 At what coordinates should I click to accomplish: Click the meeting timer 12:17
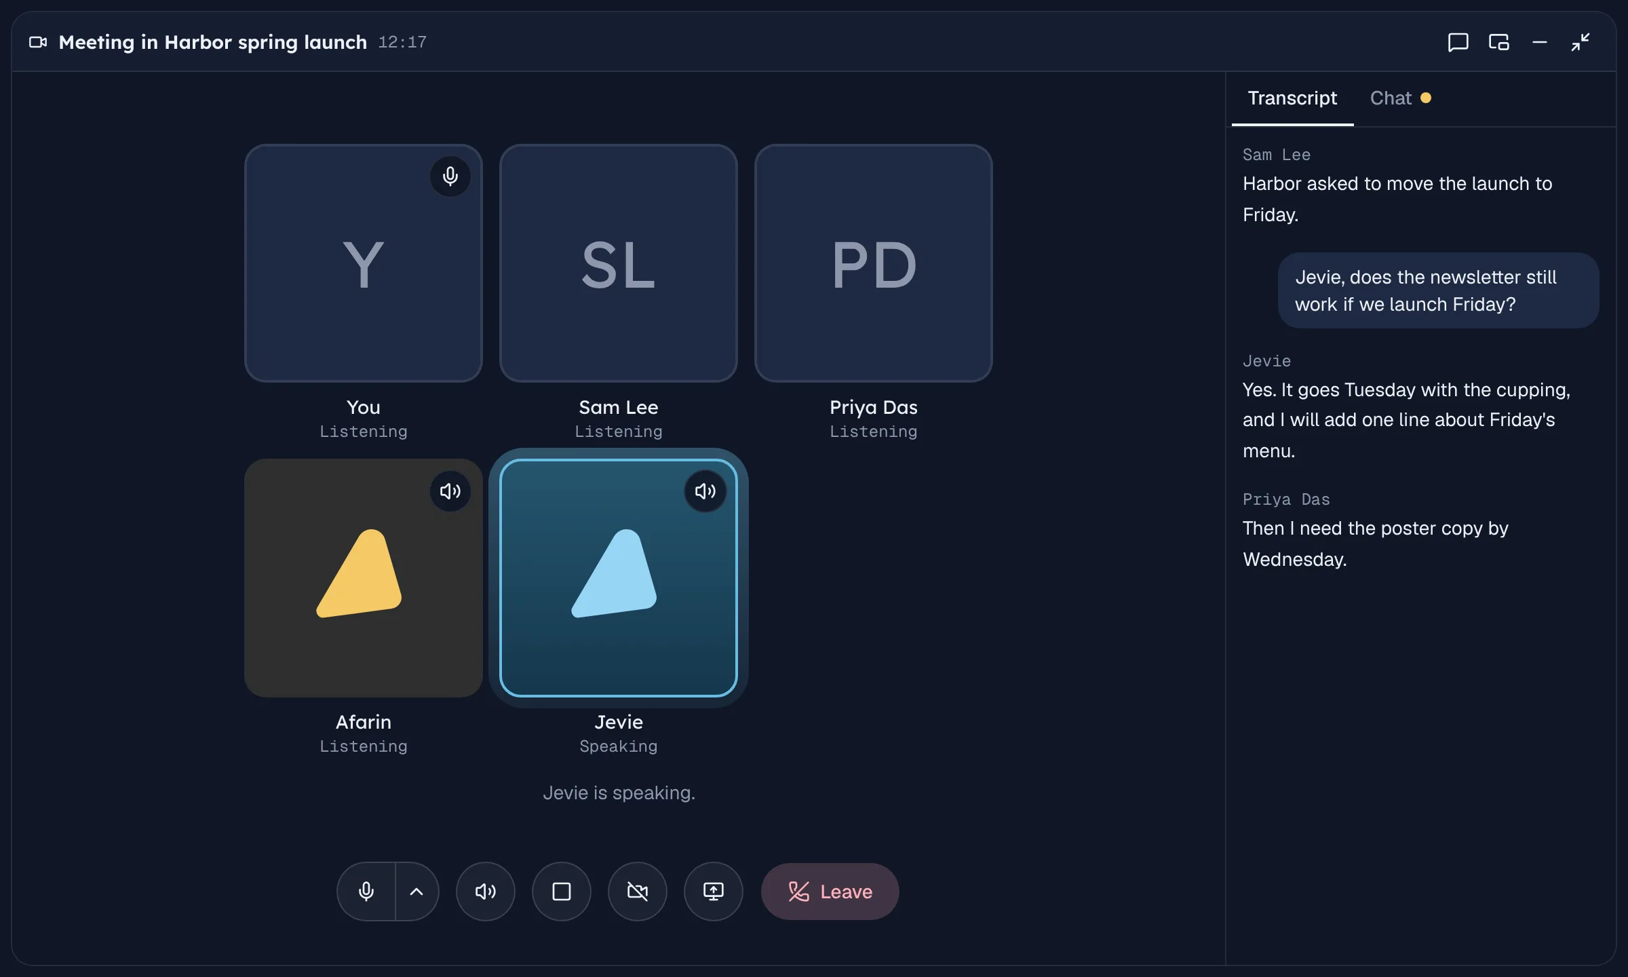[x=402, y=42]
